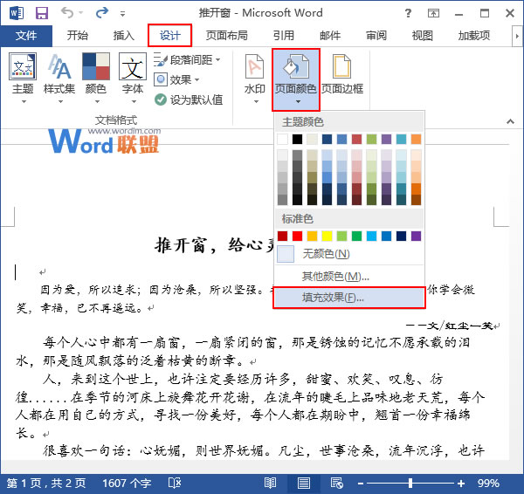Viewport: 524px width, 494px height.
Task: Choose No Color (无颜色) option
Action: pyautogui.click(x=348, y=254)
